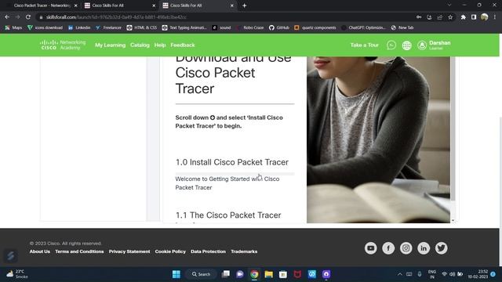Open Cookie Policy footer link
Viewport: 502px width, 282px height.
point(170,251)
